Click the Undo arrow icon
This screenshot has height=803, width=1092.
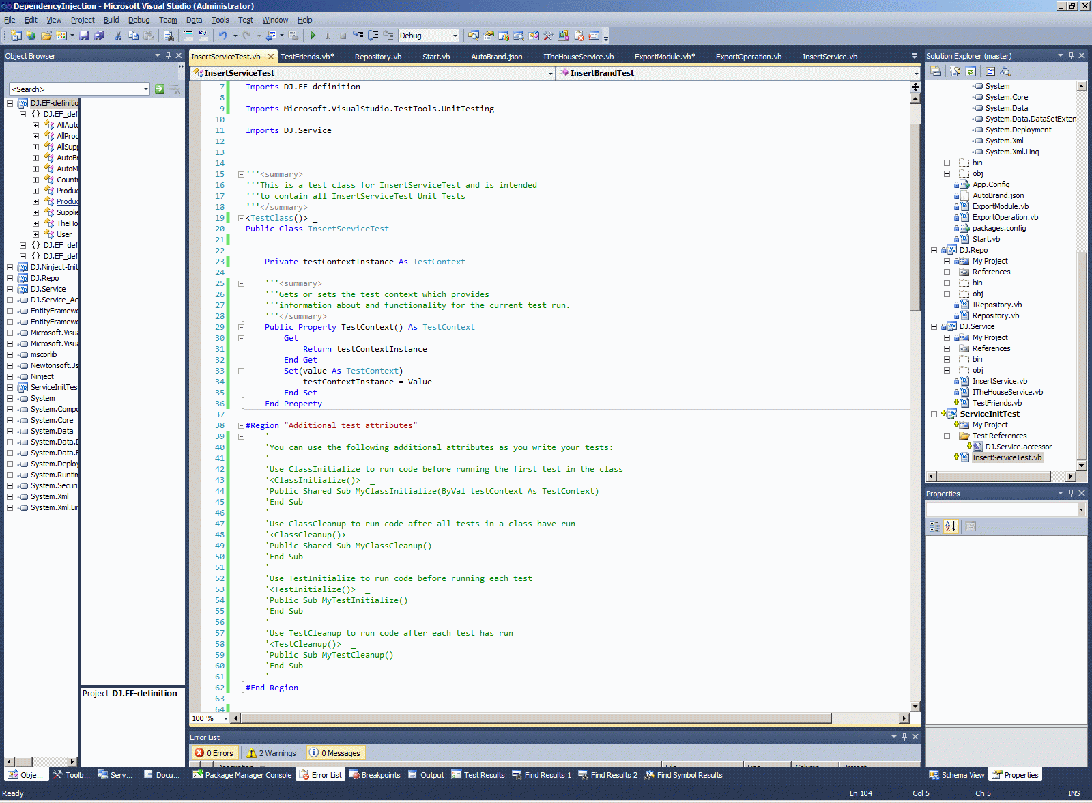tap(222, 36)
